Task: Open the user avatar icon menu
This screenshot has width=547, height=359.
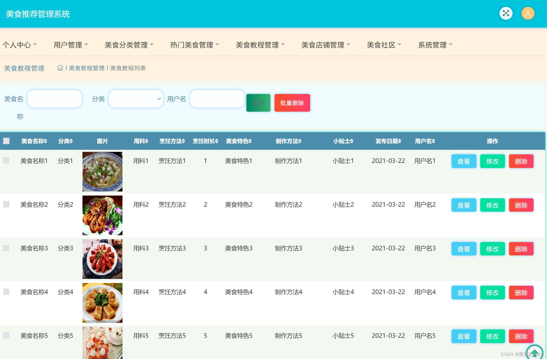Action: click(x=528, y=13)
